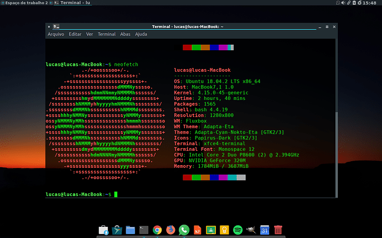Click the 'Terminal: xfce4-terminal' line
Viewport: 382px width, 238px height.
[210, 144]
